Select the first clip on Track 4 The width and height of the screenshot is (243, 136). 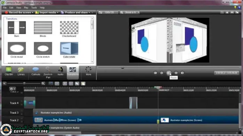[x=30, y=103]
